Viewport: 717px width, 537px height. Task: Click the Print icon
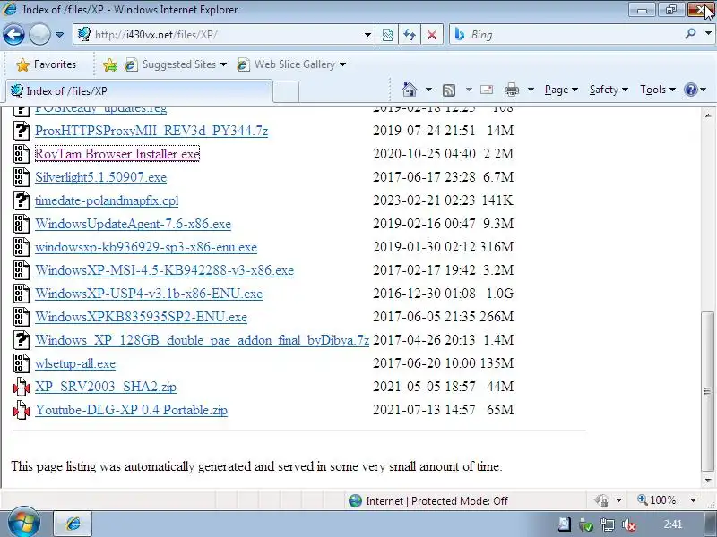coord(511,89)
